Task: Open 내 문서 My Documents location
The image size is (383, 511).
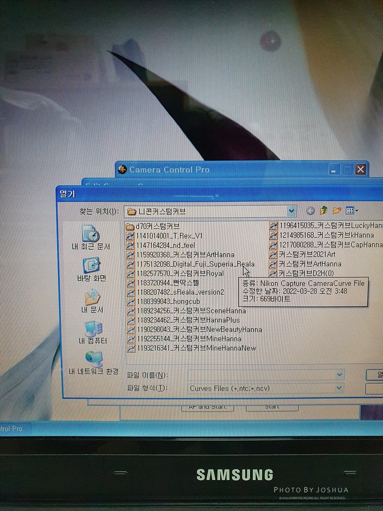Action: [x=92, y=301]
